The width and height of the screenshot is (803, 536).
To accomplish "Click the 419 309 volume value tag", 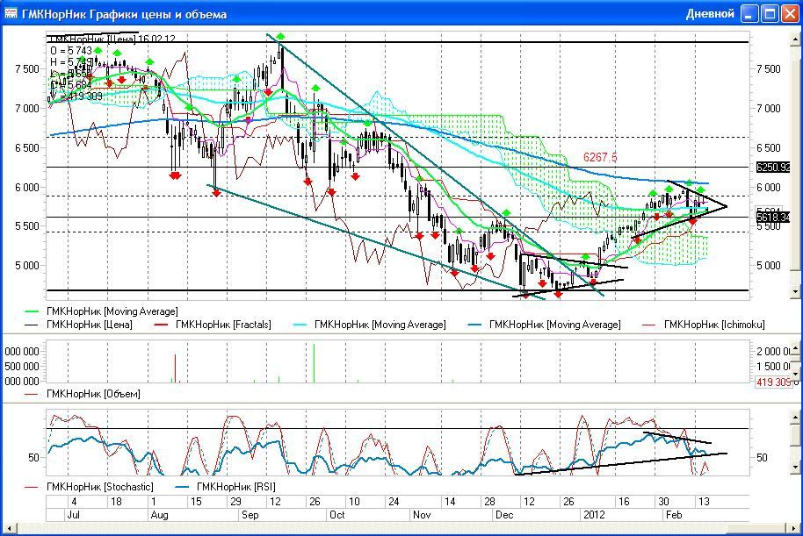I will coord(774,382).
